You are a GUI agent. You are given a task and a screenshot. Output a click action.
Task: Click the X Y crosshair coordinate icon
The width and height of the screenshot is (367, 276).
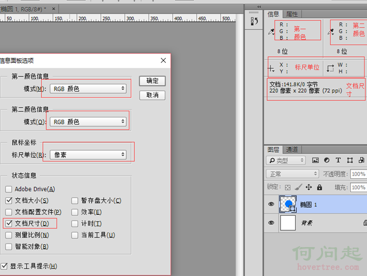click(x=271, y=68)
